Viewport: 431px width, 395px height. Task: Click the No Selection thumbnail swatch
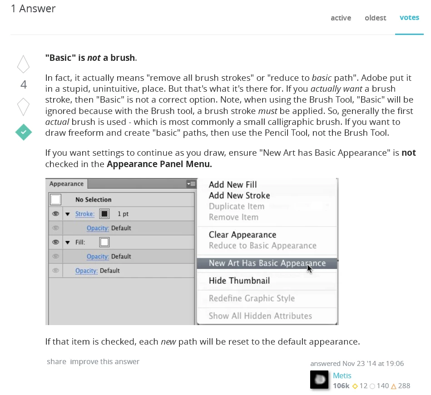pos(56,200)
